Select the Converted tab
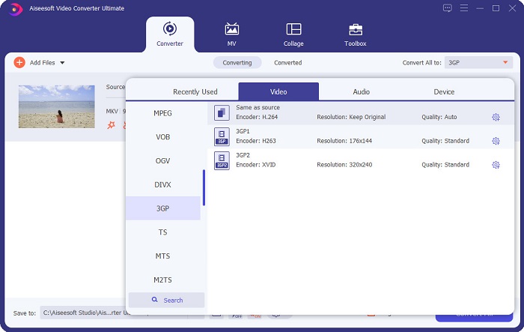The image size is (524, 332). (x=287, y=63)
